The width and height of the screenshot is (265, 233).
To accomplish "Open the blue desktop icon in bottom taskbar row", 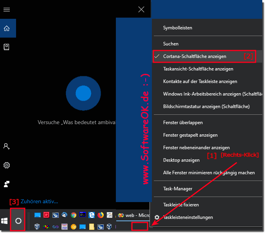I will coord(83,227).
